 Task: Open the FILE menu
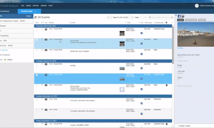click(x=23, y=6)
